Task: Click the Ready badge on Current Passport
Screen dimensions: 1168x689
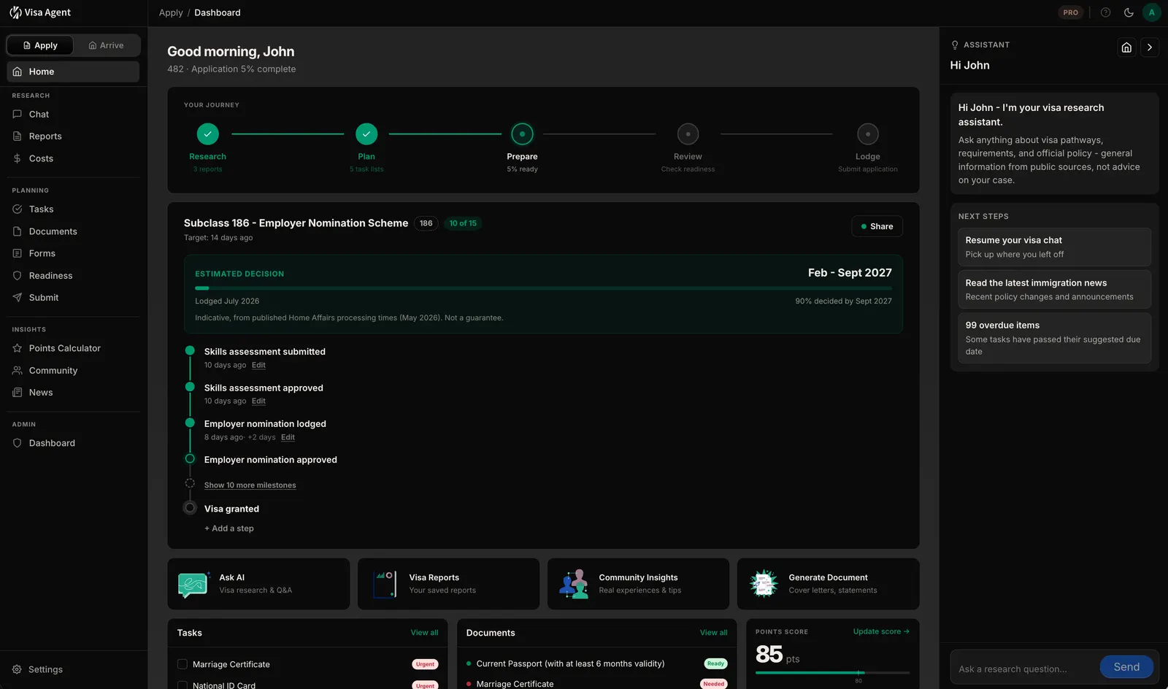Action: pyautogui.click(x=715, y=663)
